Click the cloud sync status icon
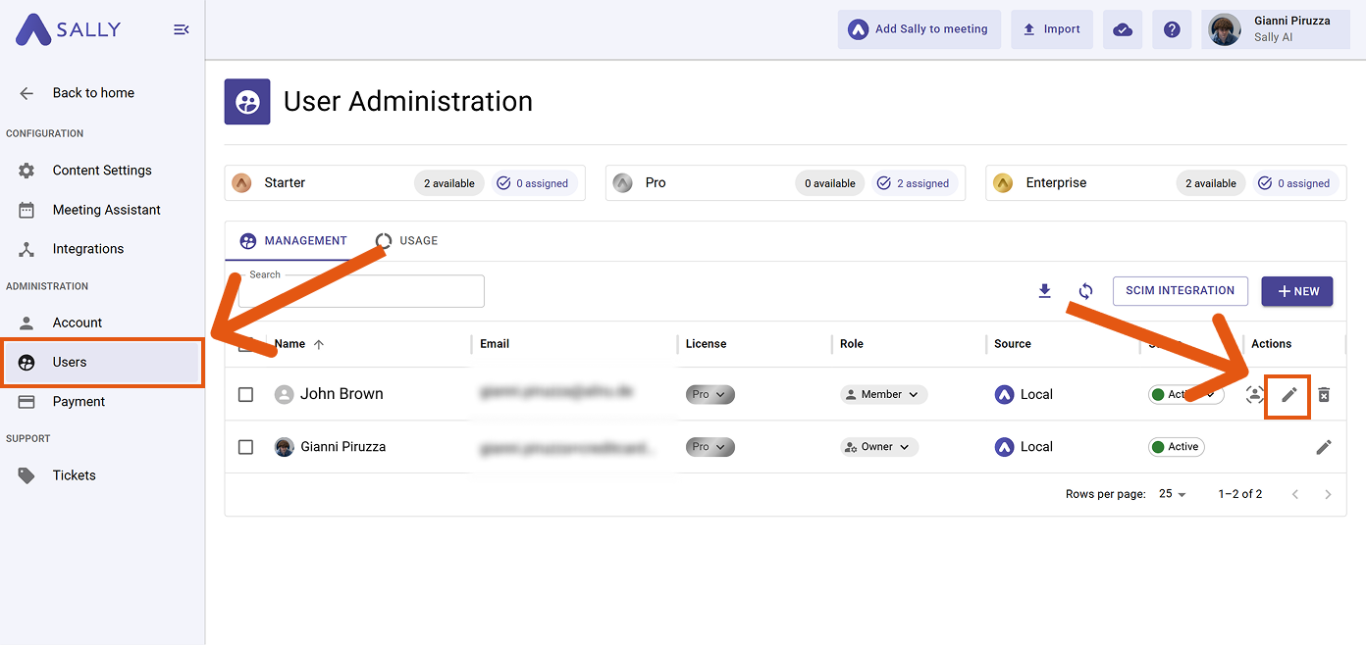 pyautogui.click(x=1123, y=29)
